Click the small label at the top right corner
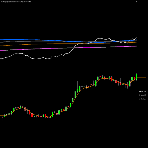Image resolution: width=148 pixels, height=148 pixels. point(136,2)
